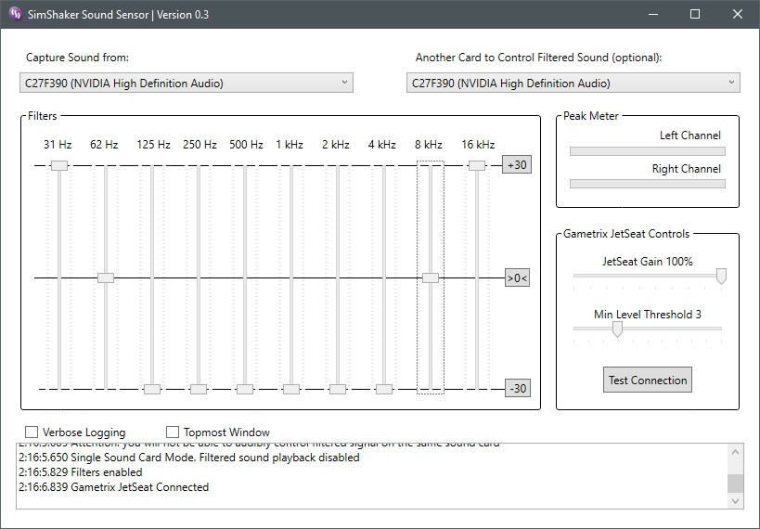760x529 pixels.
Task: Click the log scrollbar down arrow
Action: (735, 501)
